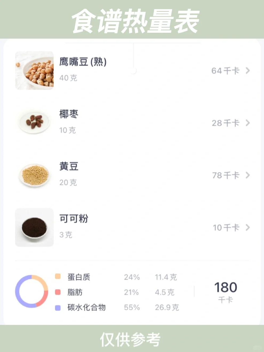Open the 鹰嘴豆 (熟) chickpea photo thumbnail
The width and height of the screenshot is (264, 352).
click(x=34, y=70)
